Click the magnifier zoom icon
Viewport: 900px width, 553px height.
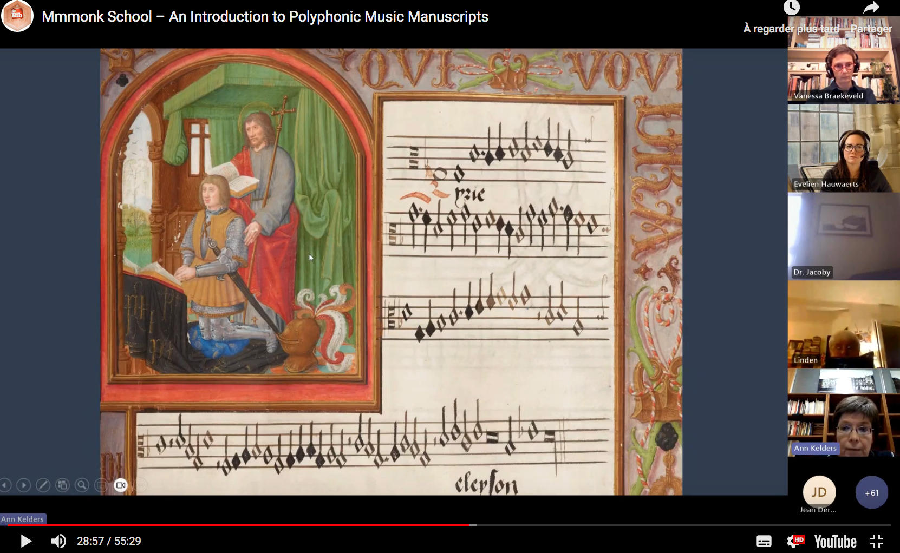point(82,485)
